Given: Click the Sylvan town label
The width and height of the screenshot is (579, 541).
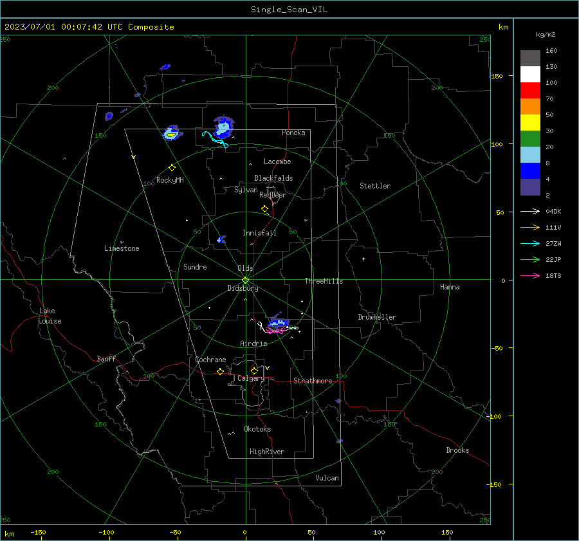Looking at the screenshot, I should coord(246,190).
